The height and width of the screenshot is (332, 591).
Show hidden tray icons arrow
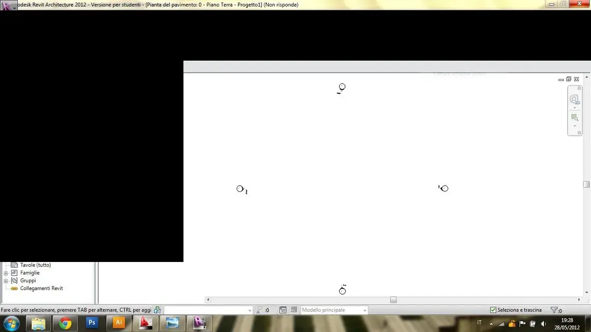[x=491, y=324]
